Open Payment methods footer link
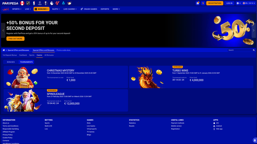Screen dimensions: 257x144 tap(178, 123)
